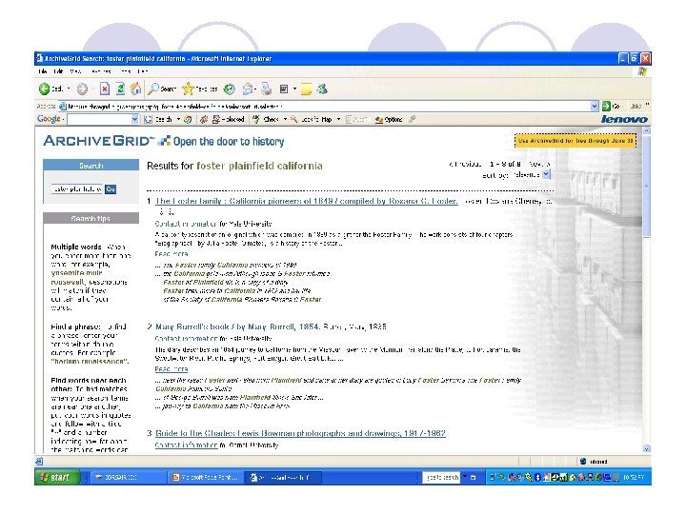
Task: Open Favorites star button
Action: [200, 89]
